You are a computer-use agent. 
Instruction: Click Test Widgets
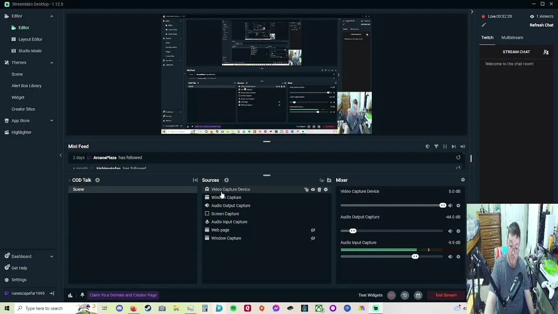tap(370, 295)
